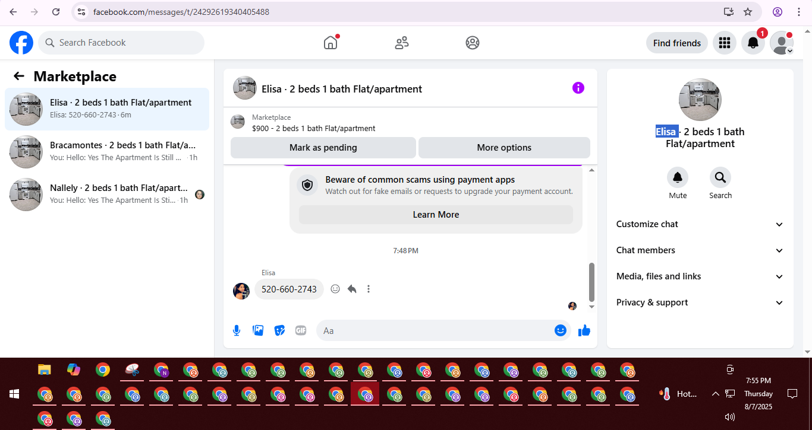Screen dimensions: 812x430
Task: Open the $900 Marketplace listing link
Action: coord(314,128)
